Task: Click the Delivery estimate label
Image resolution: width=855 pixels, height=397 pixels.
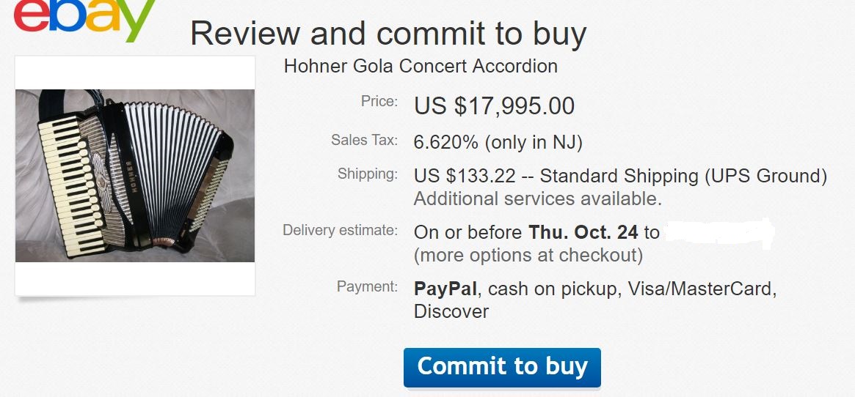Action: coord(341,230)
